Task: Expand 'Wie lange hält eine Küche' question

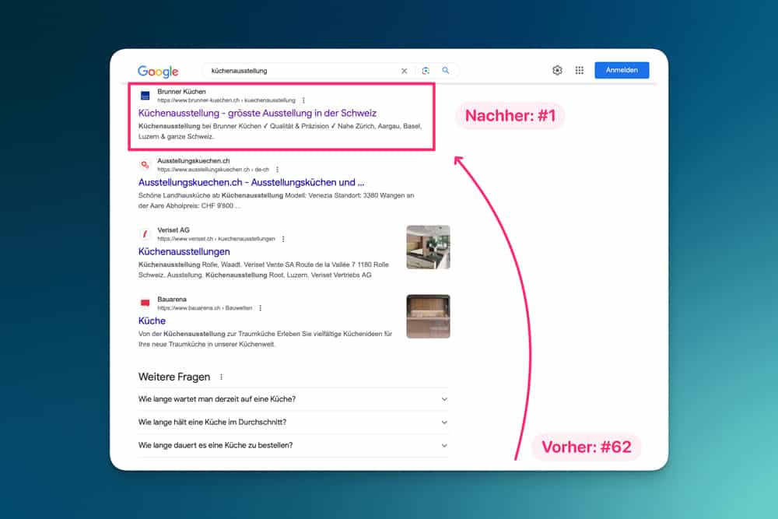Action: point(293,423)
